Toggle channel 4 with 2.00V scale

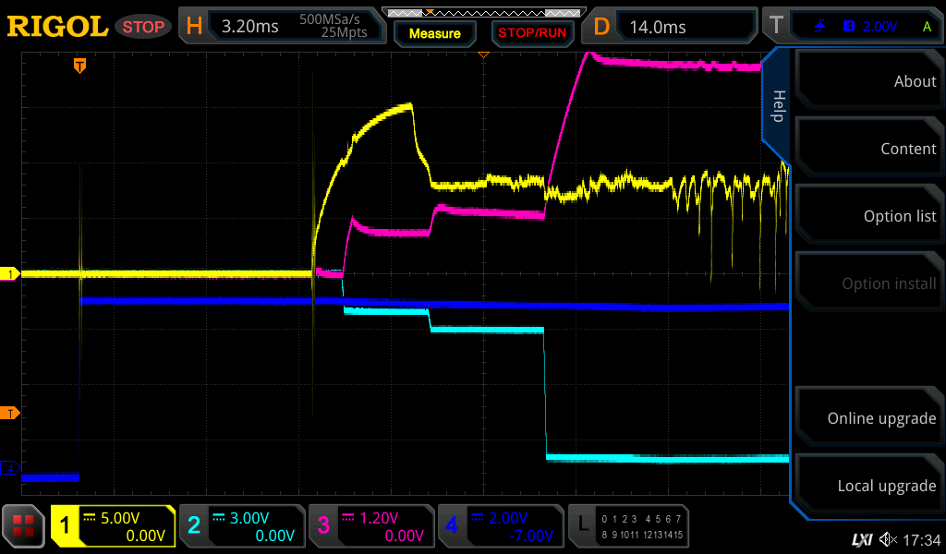pyautogui.click(x=500, y=526)
